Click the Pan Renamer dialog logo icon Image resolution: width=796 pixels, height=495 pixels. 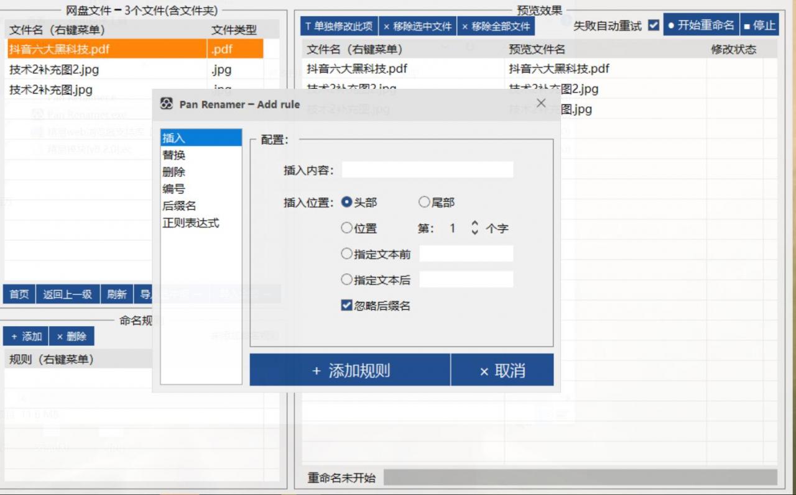click(x=166, y=104)
